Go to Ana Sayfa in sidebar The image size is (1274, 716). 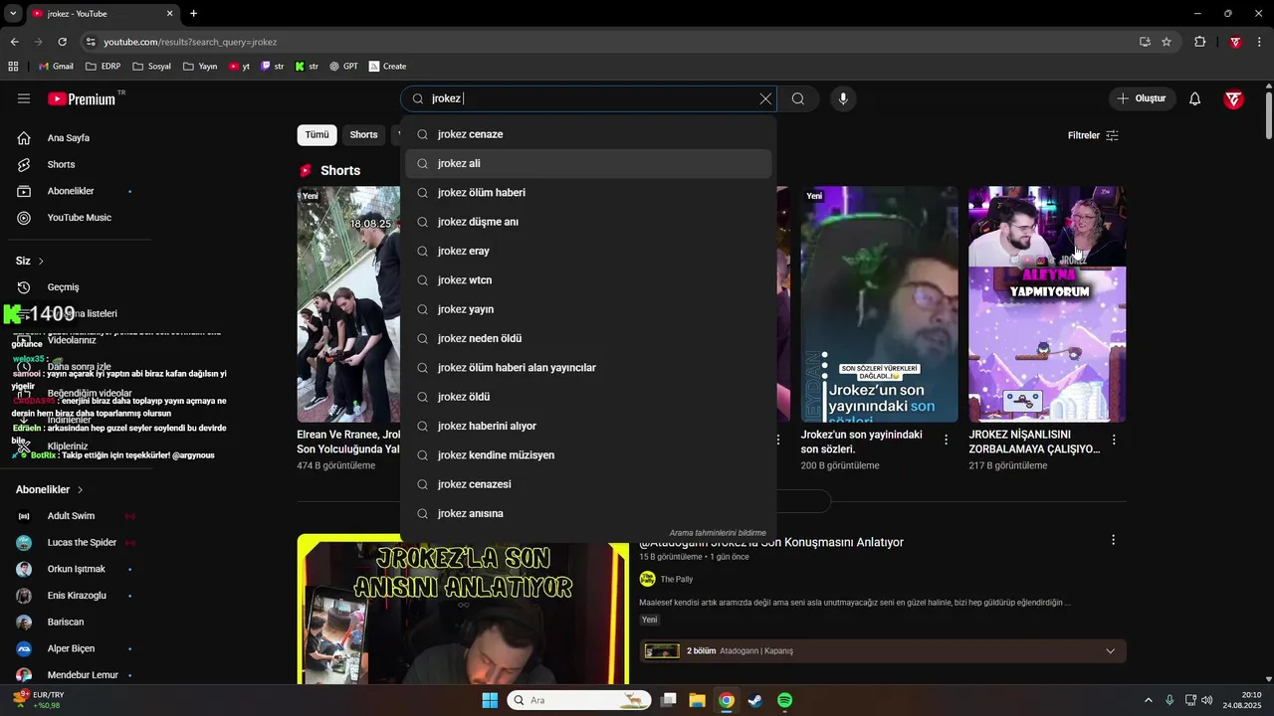pos(69,138)
